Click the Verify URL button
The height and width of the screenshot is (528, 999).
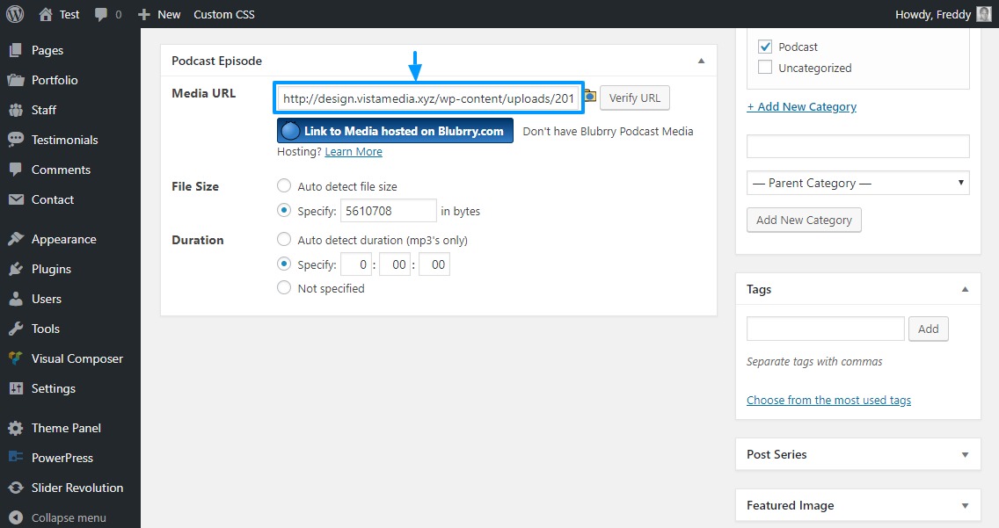click(x=635, y=98)
